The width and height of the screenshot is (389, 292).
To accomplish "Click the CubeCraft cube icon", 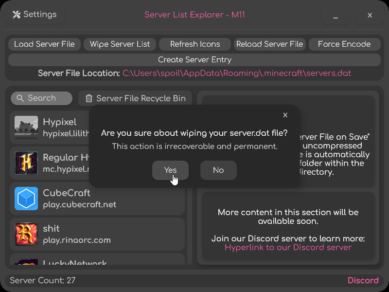I will pos(26,199).
